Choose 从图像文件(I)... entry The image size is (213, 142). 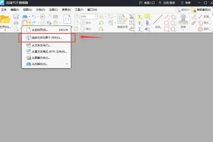46,58
